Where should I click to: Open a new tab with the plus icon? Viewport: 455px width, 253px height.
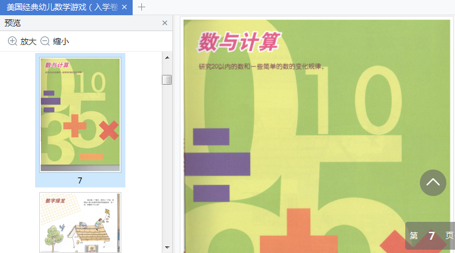tap(142, 7)
